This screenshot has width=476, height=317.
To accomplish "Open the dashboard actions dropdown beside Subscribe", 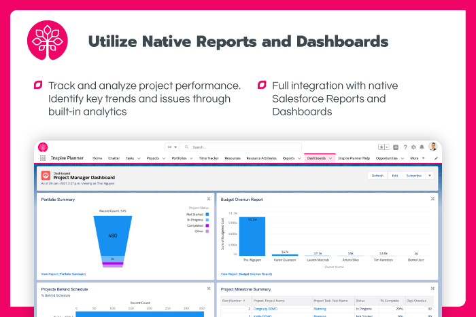I will [x=430, y=176].
